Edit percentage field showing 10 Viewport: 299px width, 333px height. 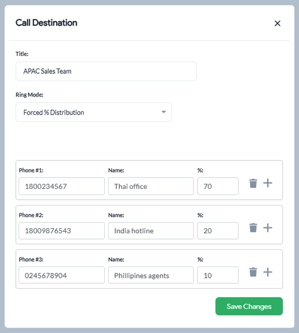(x=218, y=275)
